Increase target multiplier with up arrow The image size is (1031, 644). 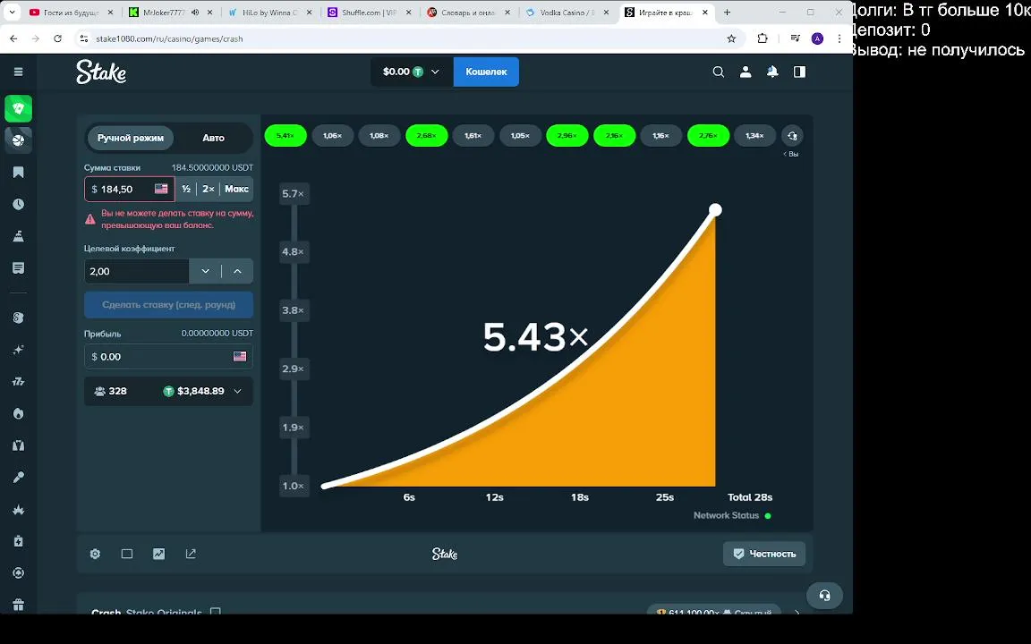[237, 271]
